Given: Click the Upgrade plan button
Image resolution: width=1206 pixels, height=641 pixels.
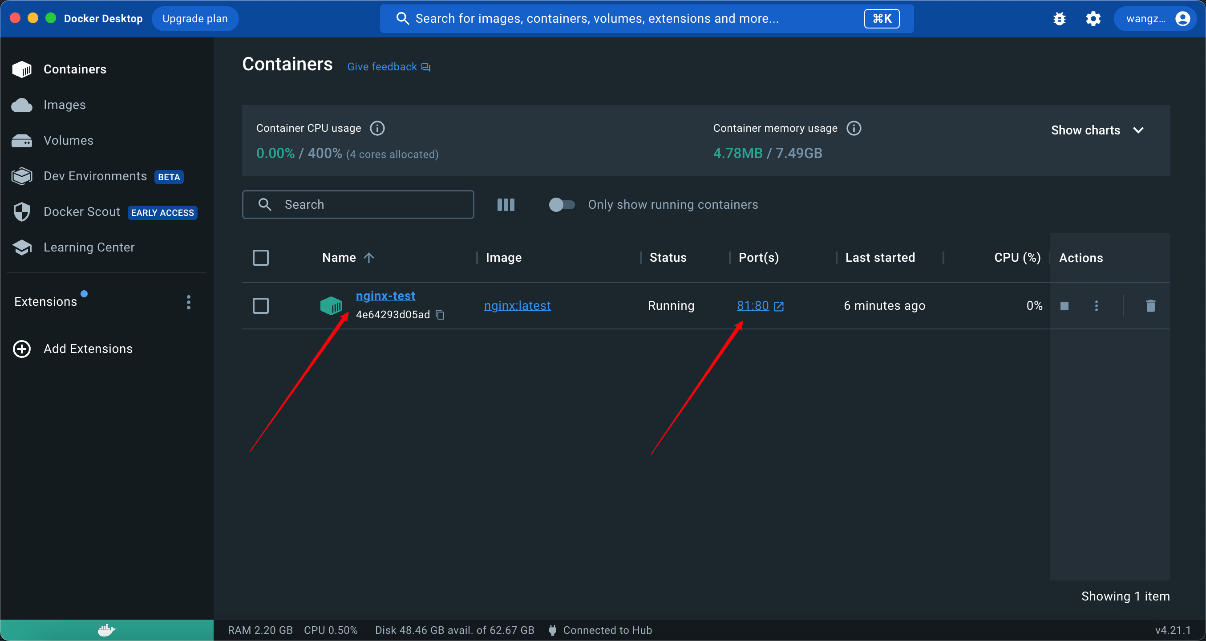Looking at the screenshot, I should [x=195, y=19].
